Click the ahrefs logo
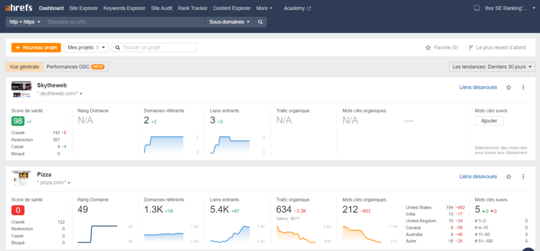 pyautogui.click(x=19, y=8)
